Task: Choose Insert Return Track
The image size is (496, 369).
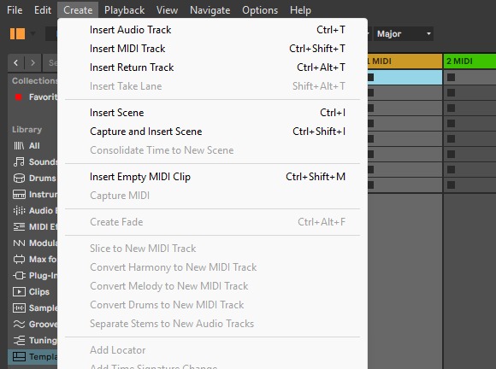Action: pos(213,67)
